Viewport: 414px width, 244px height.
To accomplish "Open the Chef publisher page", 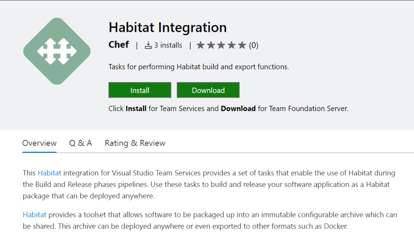I will pyautogui.click(x=118, y=45).
